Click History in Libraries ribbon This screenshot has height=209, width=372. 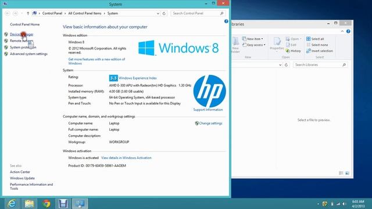[293, 51]
